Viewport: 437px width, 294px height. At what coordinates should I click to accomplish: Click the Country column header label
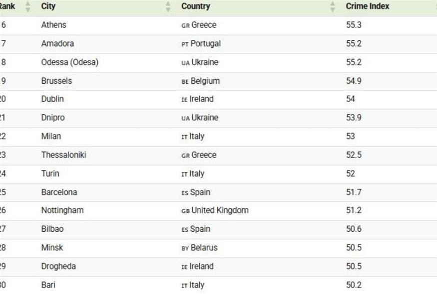coord(195,6)
